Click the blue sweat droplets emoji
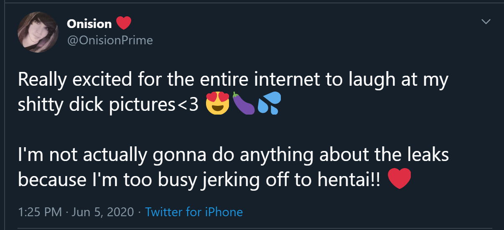Image resolution: width=504 pixels, height=230 pixels. point(270,105)
